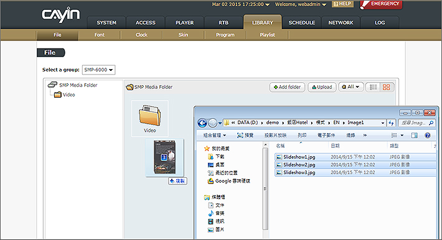Screen dimensions: 442x240
Task: Click the Explorer forward arrow button
Action: tap(212, 123)
